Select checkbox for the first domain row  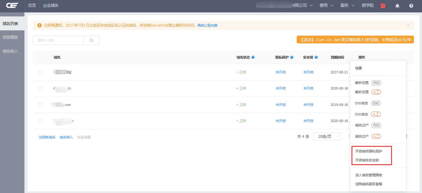click(x=40, y=72)
